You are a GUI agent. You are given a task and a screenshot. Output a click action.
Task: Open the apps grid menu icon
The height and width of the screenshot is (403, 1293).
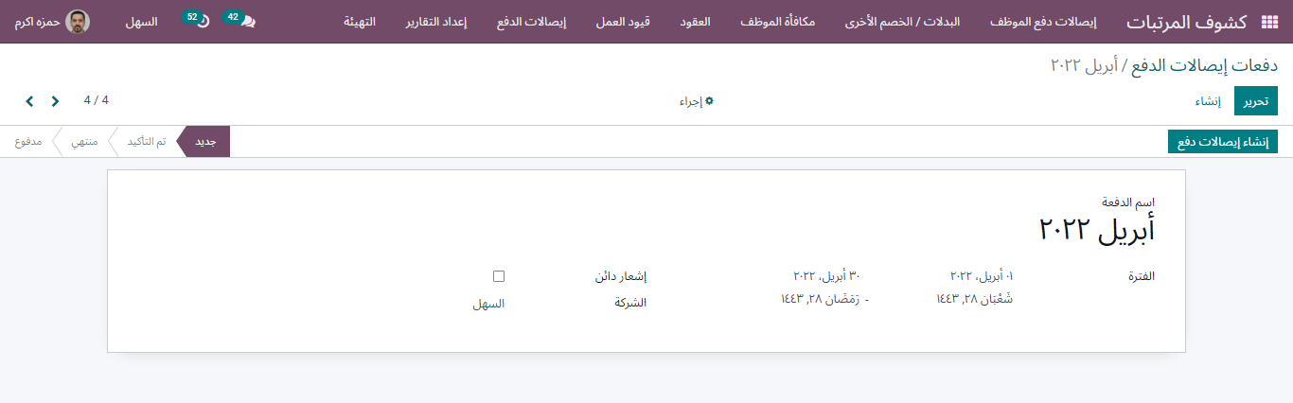1269,22
